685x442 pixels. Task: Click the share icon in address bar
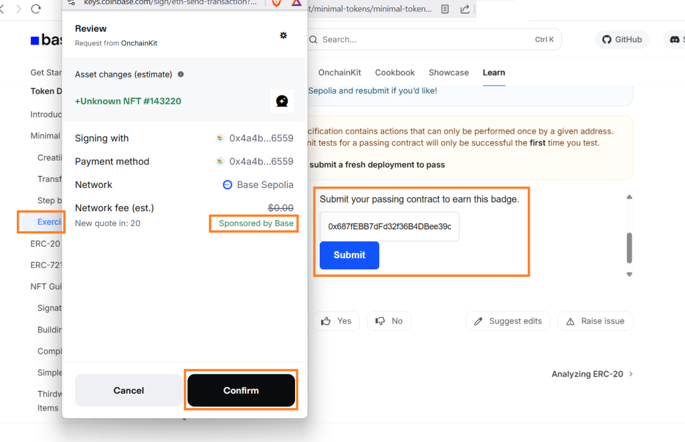pyautogui.click(x=465, y=9)
